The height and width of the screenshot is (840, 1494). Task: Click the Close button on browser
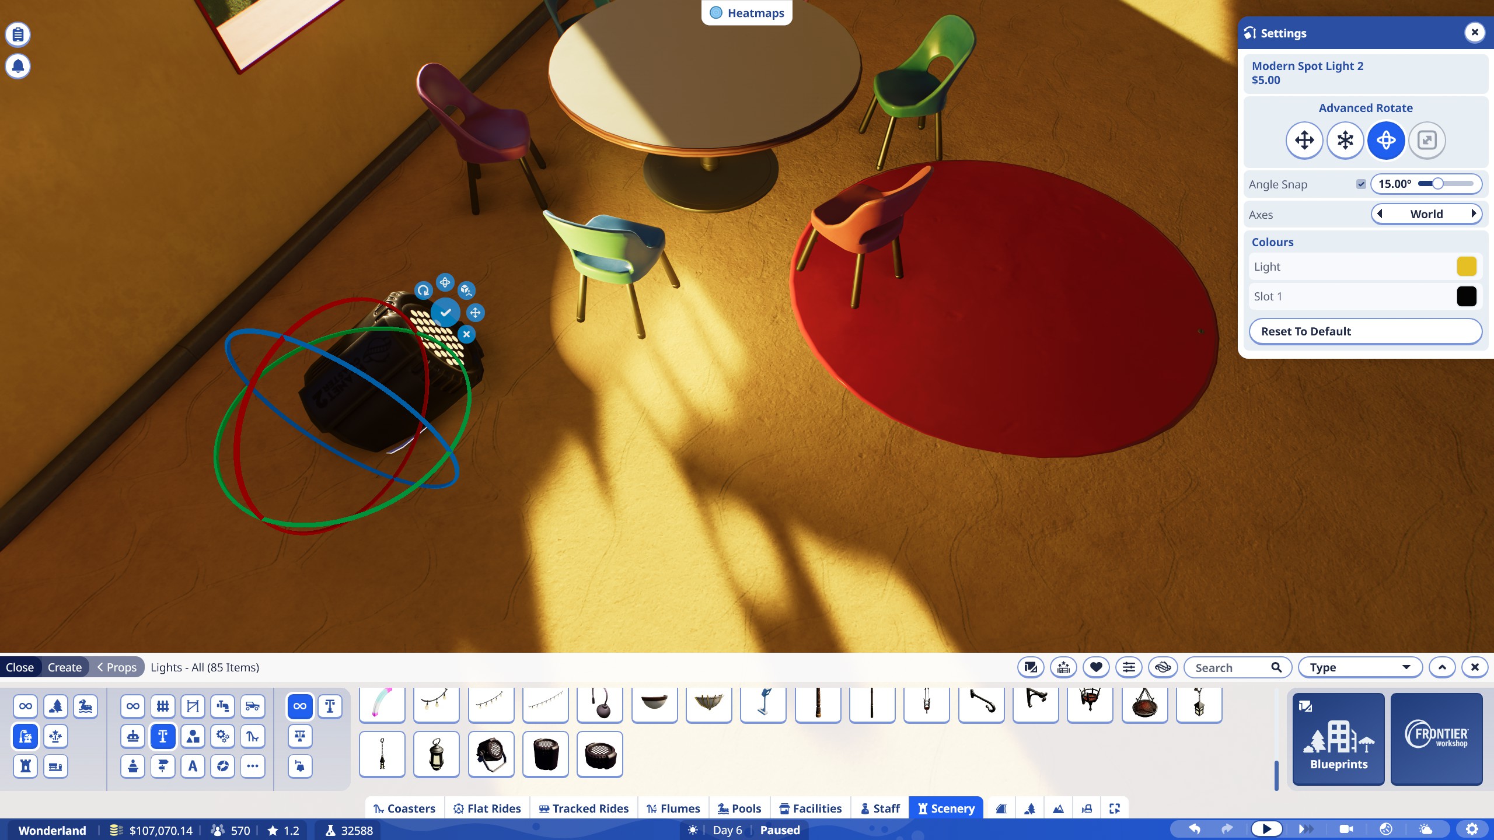pyautogui.click(x=20, y=667)
